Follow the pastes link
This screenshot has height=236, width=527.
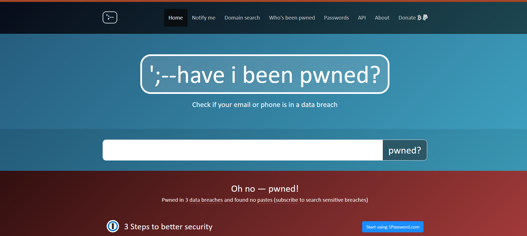coord(265,200)
